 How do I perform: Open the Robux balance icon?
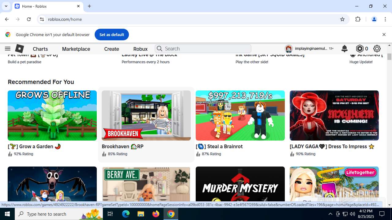[360, 49]
